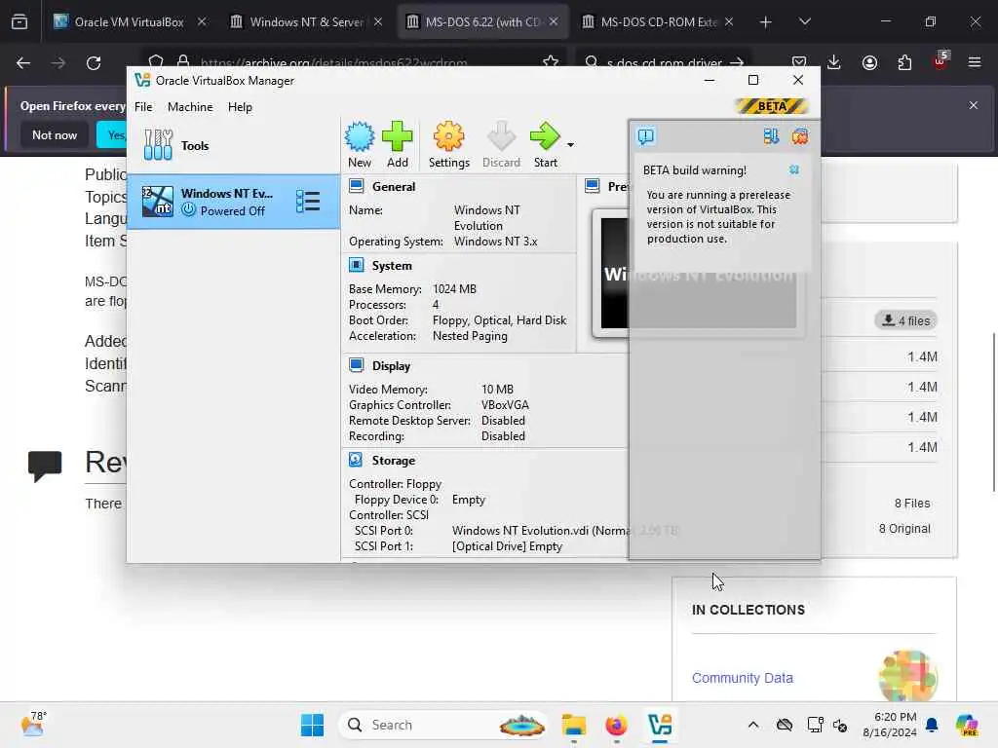The height and width of the screenshot is (748, 998).
Task: Open the Firefox extensions puzzle icon
Action: click(904, 62)
